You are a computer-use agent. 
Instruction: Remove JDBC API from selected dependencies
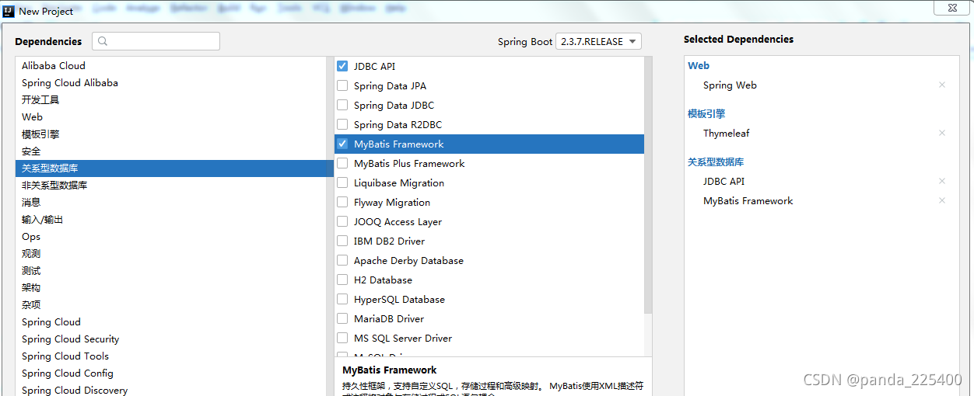point(942,182)
